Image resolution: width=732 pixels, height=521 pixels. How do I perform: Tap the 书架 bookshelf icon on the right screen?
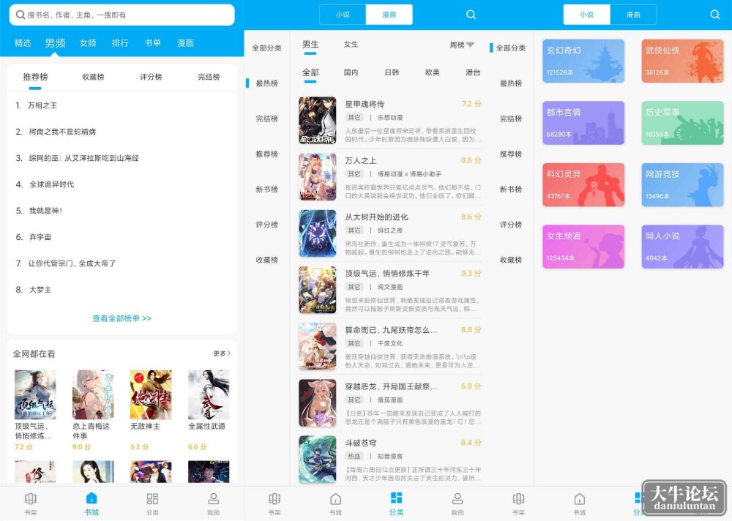pyautogui.click(x=519, y=498)
